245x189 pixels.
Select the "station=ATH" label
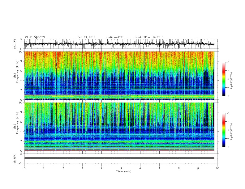click(x=115, y=37)
